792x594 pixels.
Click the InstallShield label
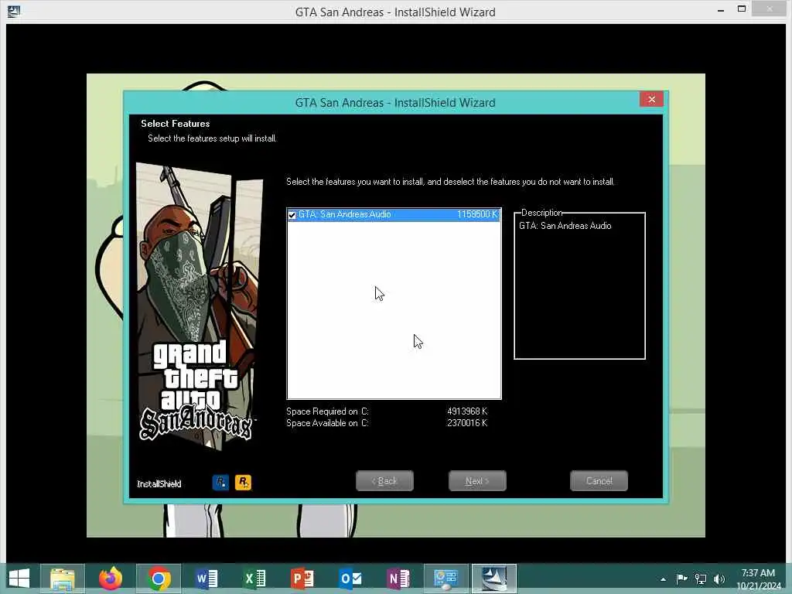[x=159, y=484]
